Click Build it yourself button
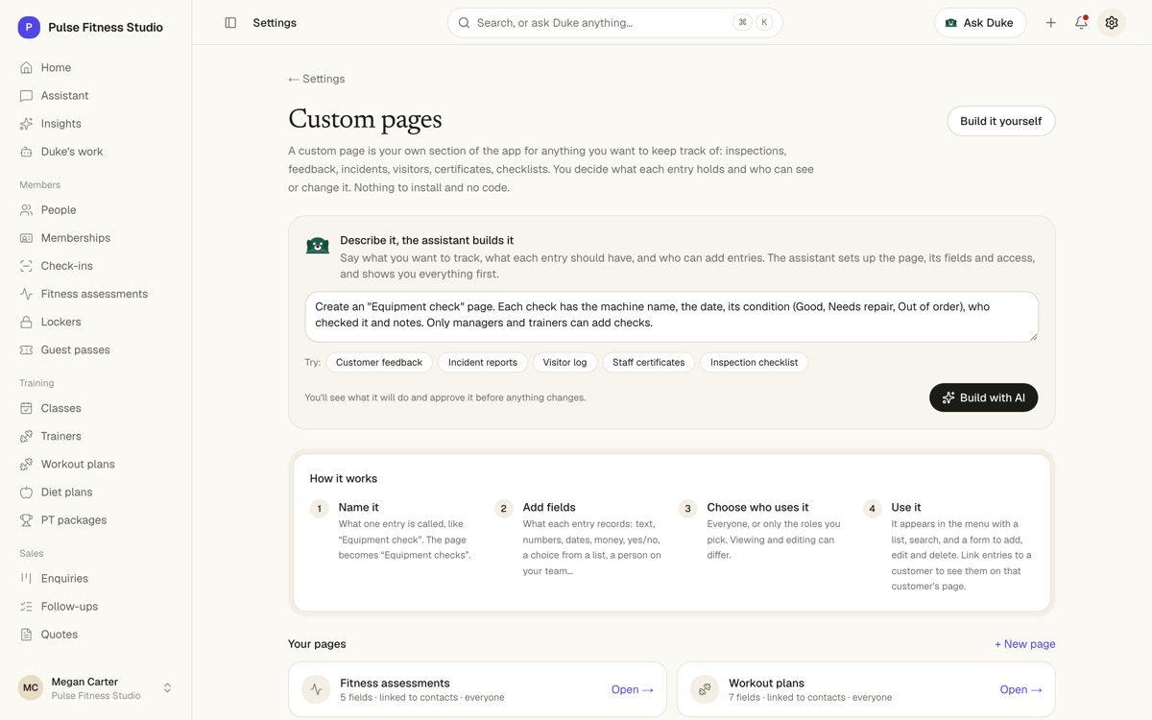 pyautogui.click(x=1000, y=121)
